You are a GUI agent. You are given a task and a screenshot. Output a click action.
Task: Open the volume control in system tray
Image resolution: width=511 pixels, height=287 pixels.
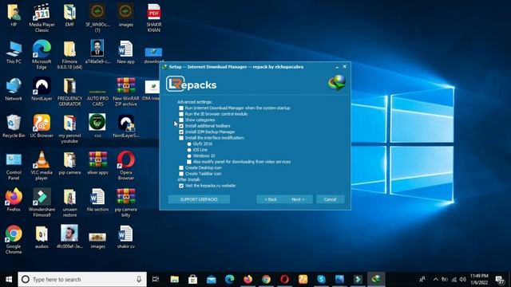click(x=463, y=279)
